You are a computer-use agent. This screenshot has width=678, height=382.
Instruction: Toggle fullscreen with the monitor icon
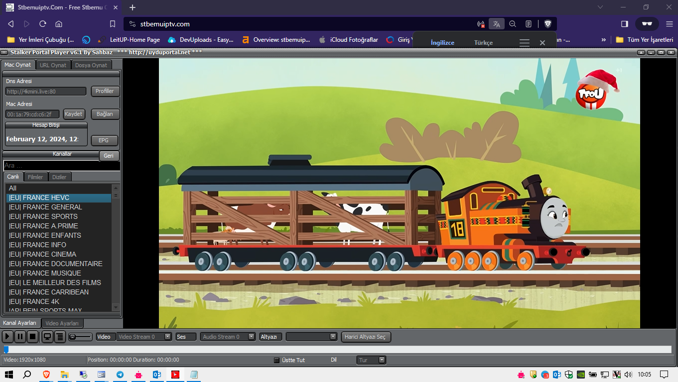point(47,337)
